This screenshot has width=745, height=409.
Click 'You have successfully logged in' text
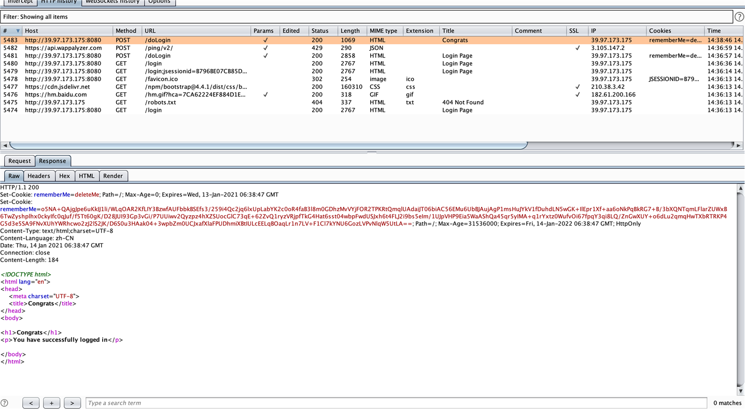[60, 340]
